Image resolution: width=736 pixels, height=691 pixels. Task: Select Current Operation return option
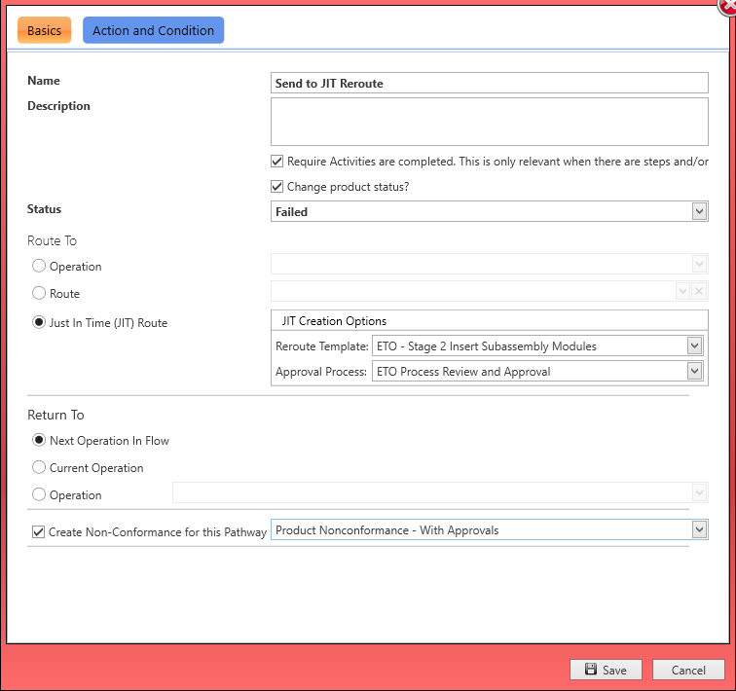point(39,467)
